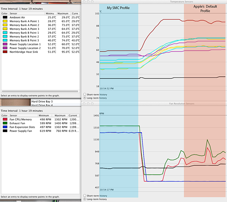227x202 pixels.
Task: Select the Fan Expansion Slots sensor row
Action: click(40, 127)
